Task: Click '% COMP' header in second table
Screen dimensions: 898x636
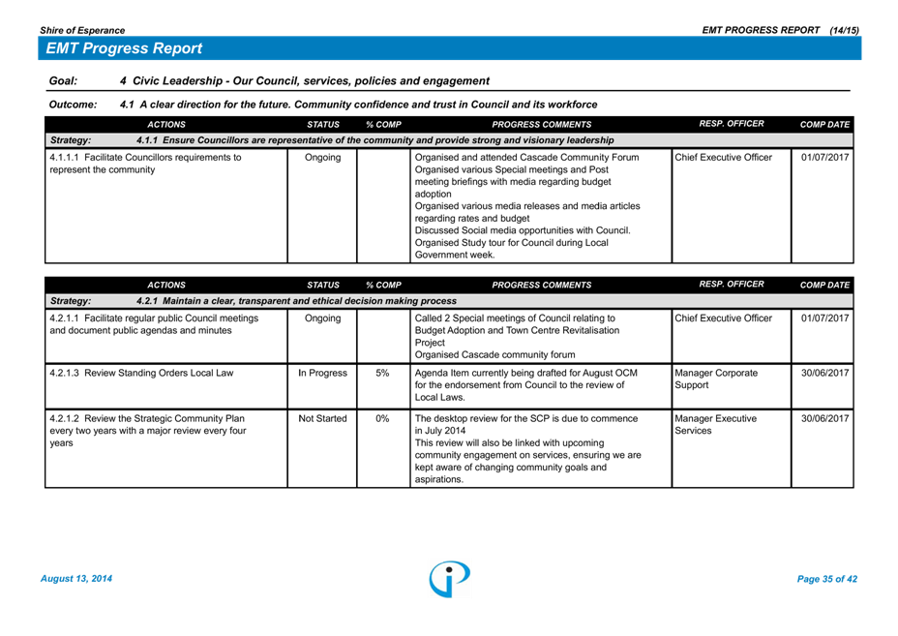Action: (x=384, y=285)
